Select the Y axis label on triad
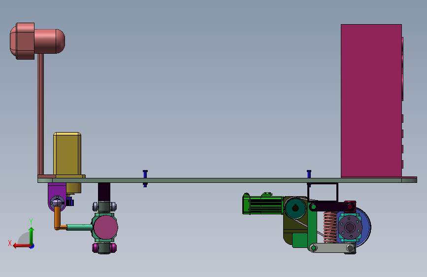The width and height of the screenshot is (427, 277). pos(31,221)
